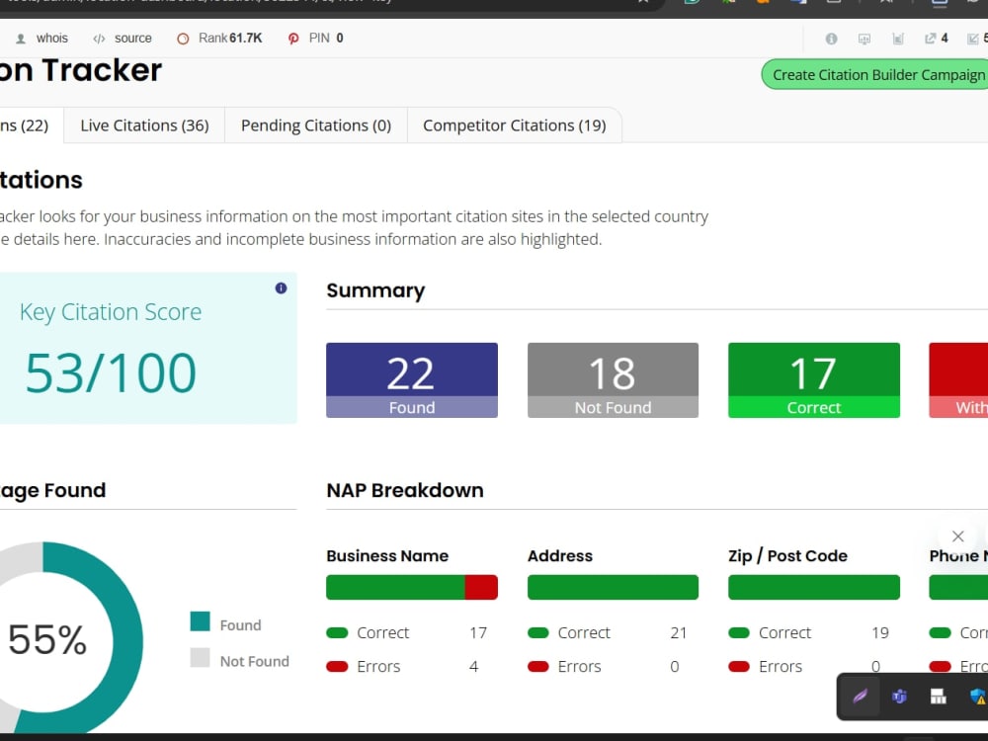This screenshot has height=741, width=988.
Task: Click the red Errors pill under Address
Action: tap(538, 667)
